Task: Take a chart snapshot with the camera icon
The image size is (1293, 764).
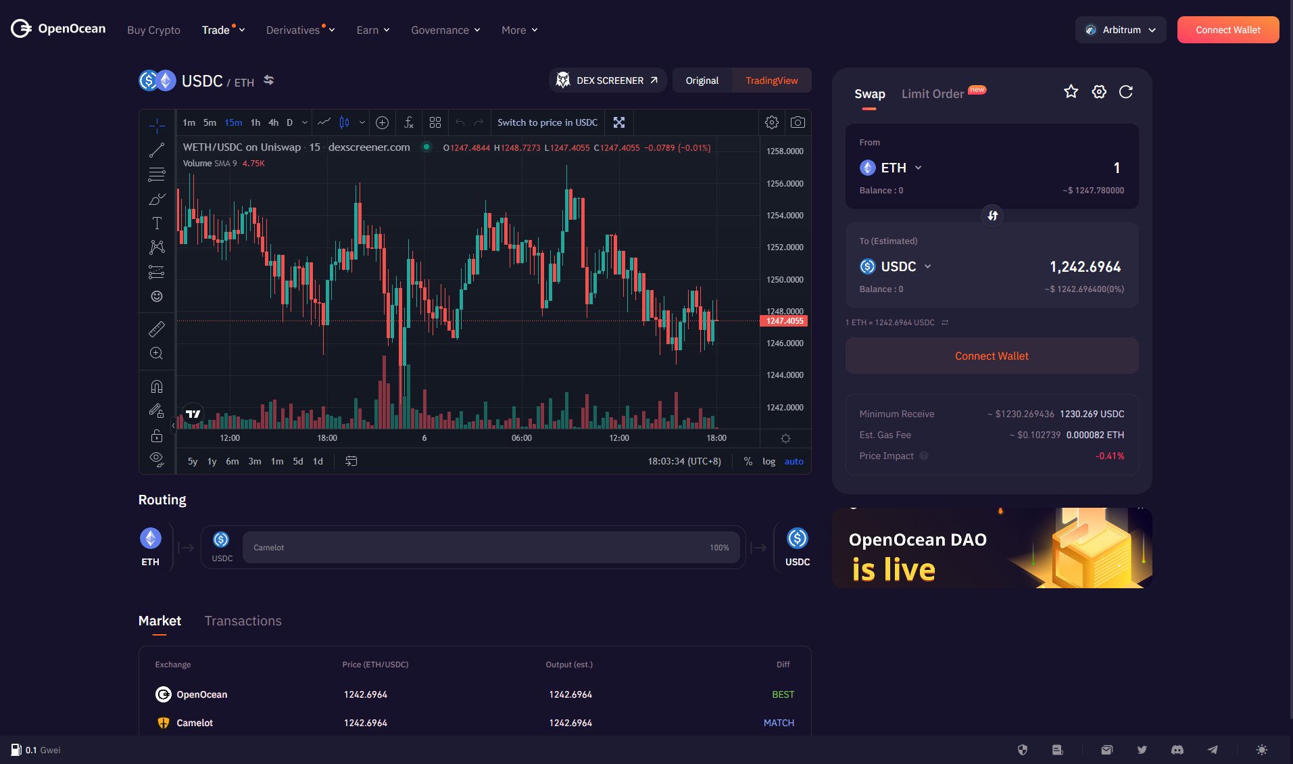Action: (x=798, y=122)
